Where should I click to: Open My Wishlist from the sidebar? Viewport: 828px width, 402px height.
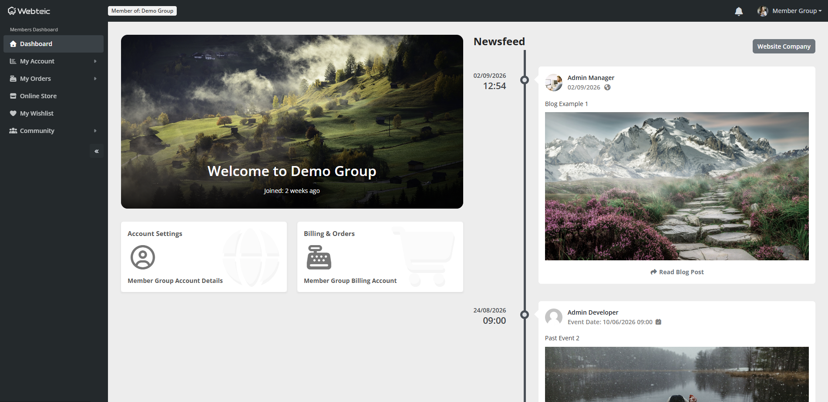pos(54,113)
